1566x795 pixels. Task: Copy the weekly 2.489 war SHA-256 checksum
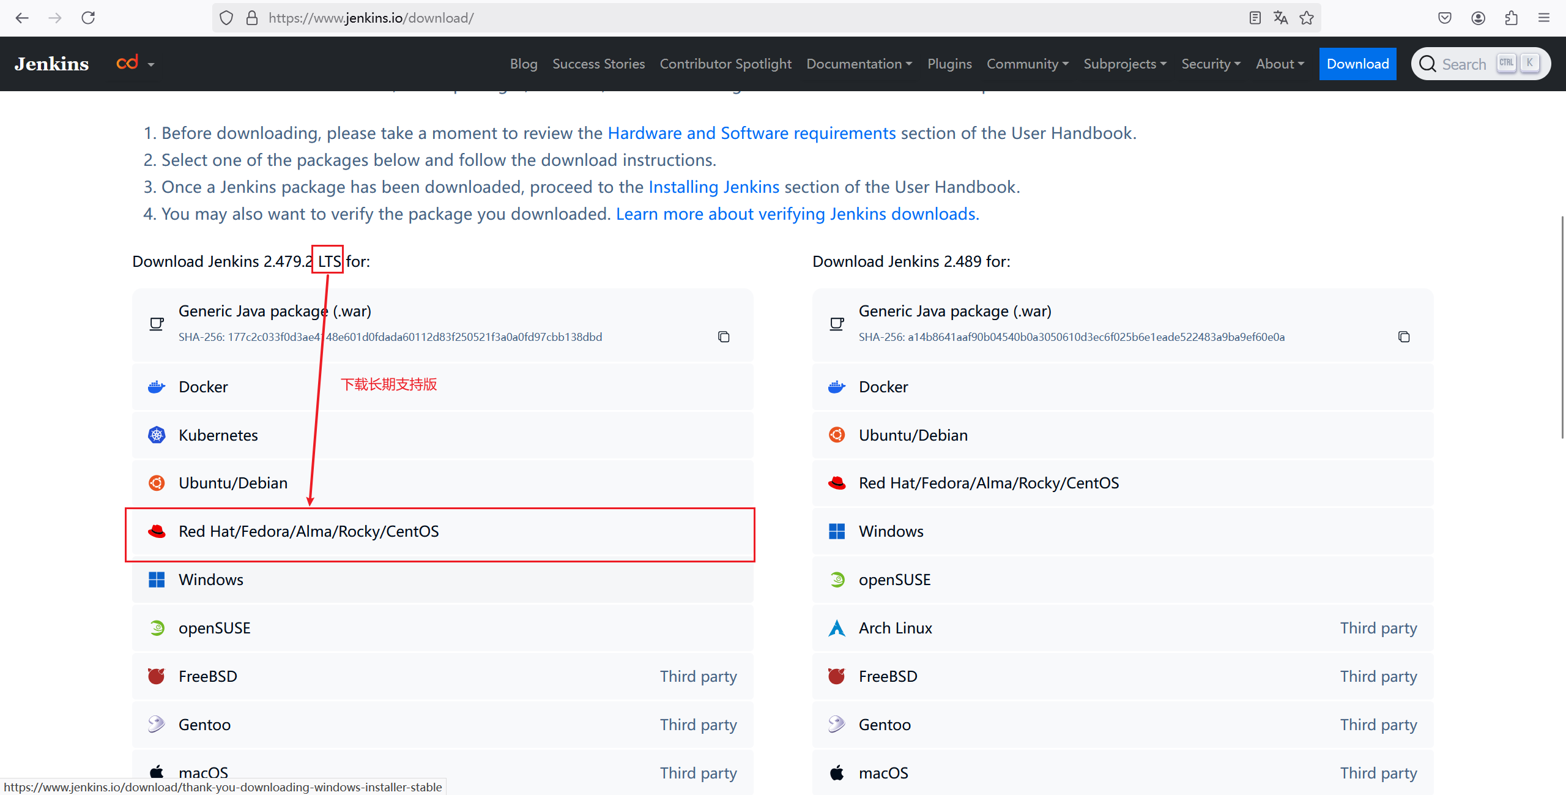coord(1404,337)
